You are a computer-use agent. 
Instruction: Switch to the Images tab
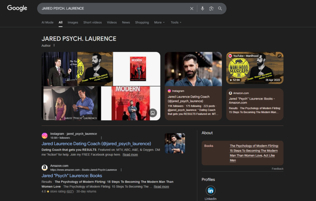73,22
